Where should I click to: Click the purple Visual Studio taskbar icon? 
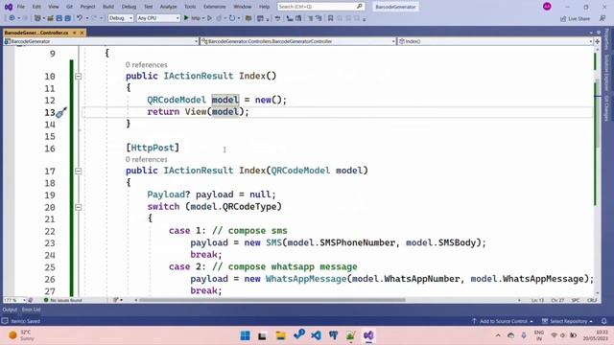pos(368,335)
